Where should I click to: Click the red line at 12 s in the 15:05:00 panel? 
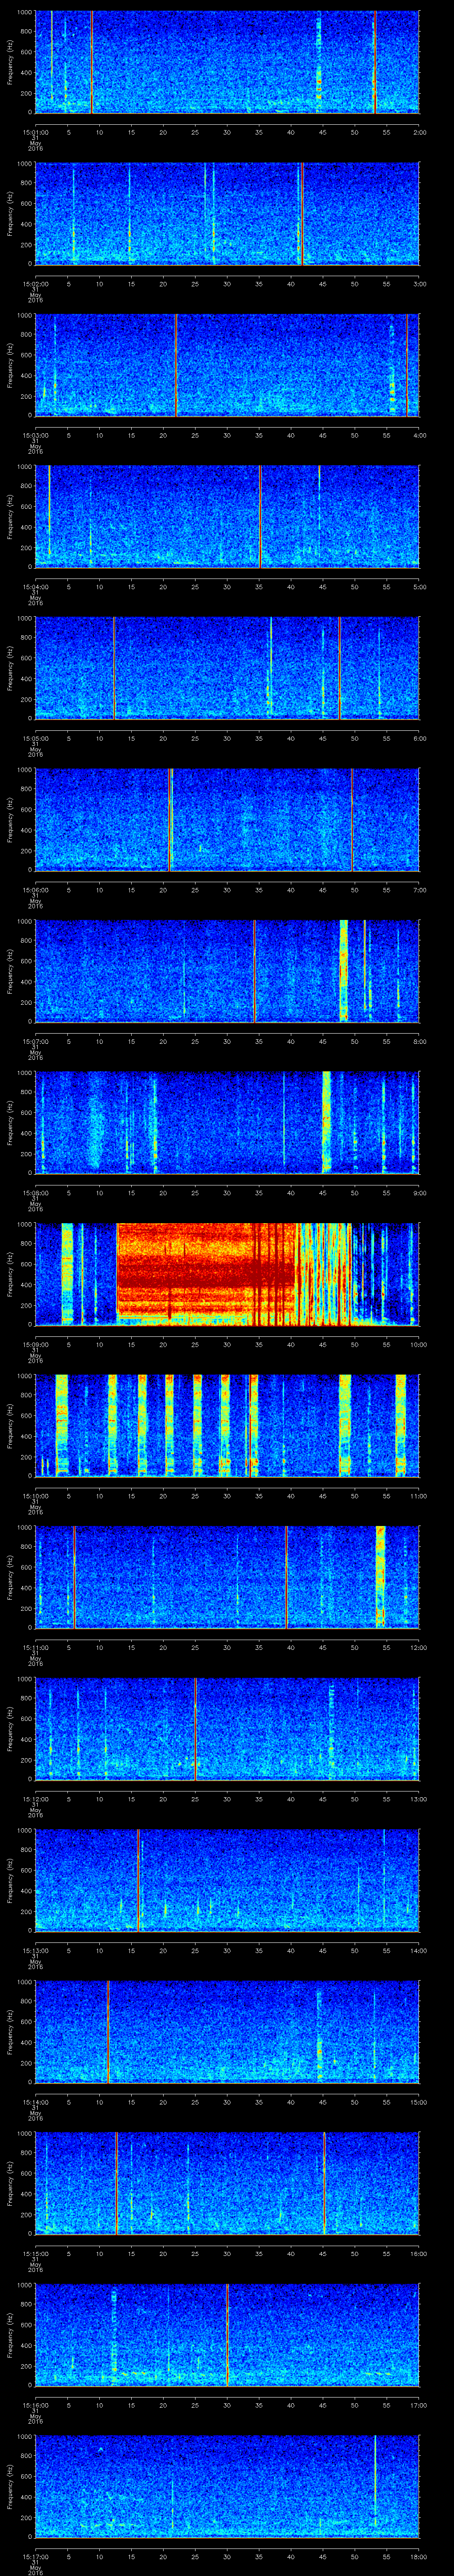114,668
